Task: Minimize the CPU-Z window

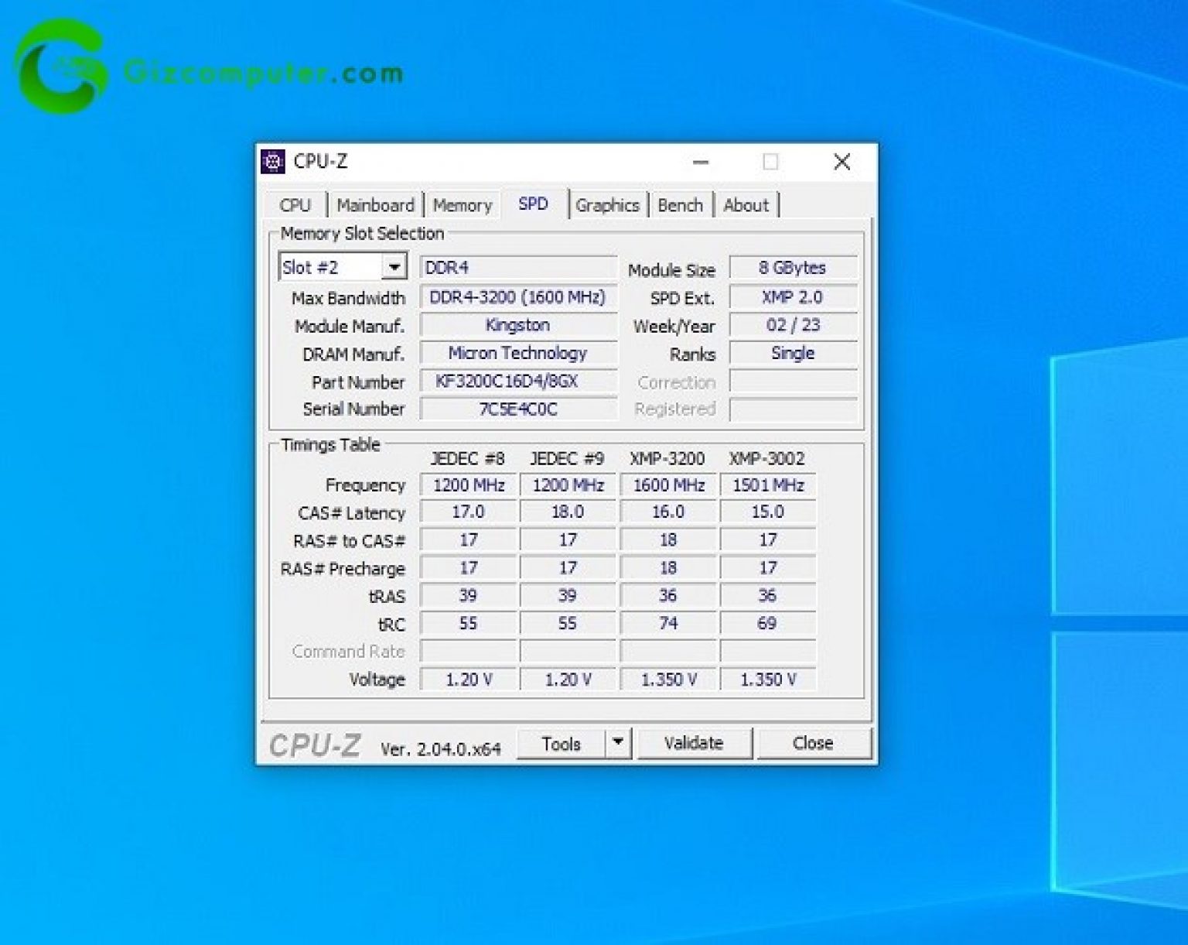Action: pos(701,162)
